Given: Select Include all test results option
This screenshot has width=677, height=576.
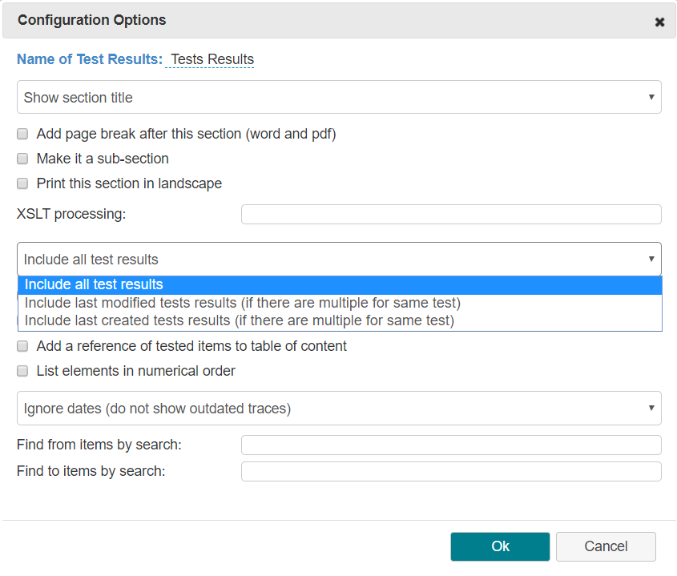Looking at the screenshot, I should point(340,284).
